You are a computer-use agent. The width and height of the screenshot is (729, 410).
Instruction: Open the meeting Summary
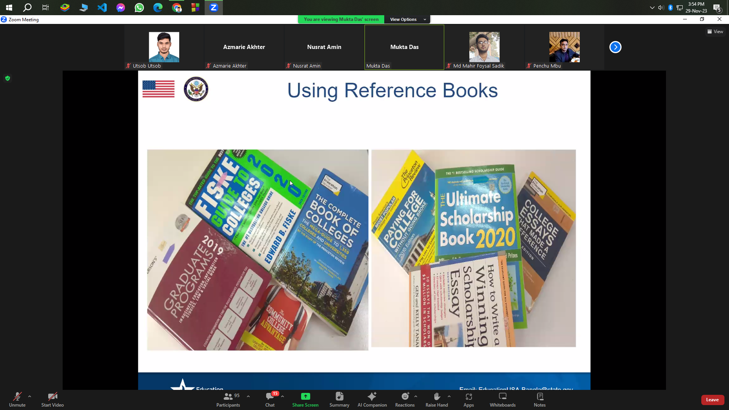339,399
